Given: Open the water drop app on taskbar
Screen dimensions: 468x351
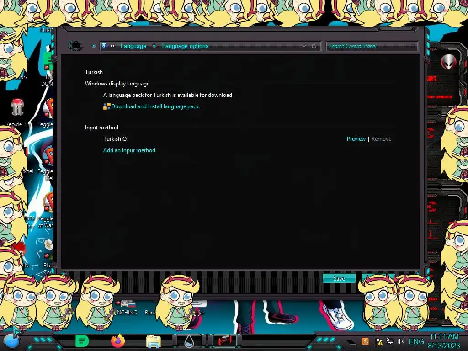Looking at the screenshot, I should [189, 341].
